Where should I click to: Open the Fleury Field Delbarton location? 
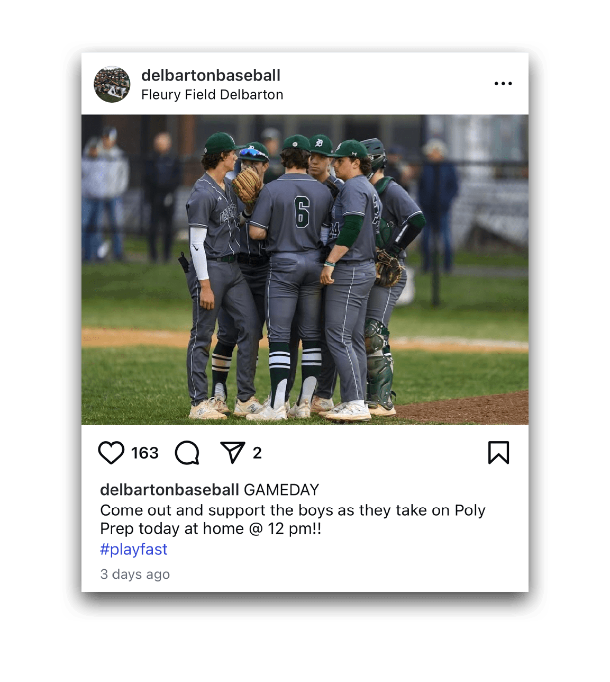pos(212,95)
